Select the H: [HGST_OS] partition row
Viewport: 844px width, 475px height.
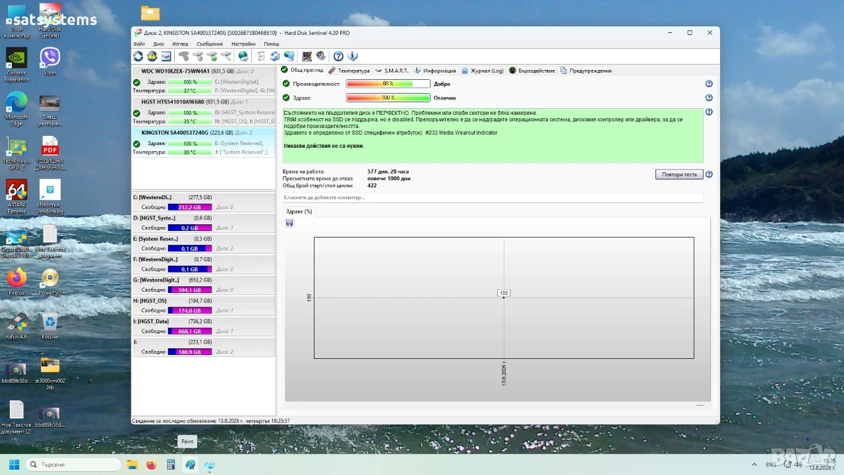[203, 305]
